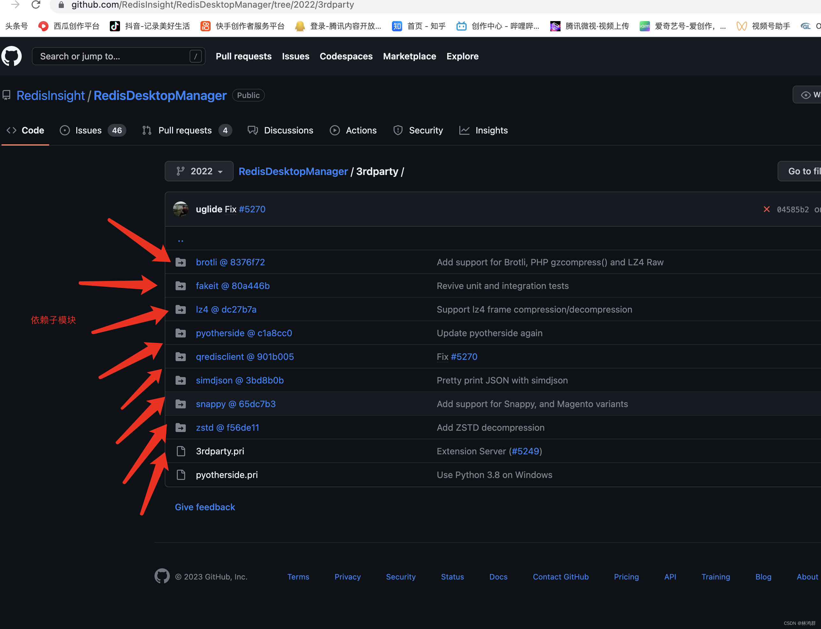Open the 视频号助手 bookmark
Image resolution: width=821 pixels, height=629 pixels.
[763, 26]
